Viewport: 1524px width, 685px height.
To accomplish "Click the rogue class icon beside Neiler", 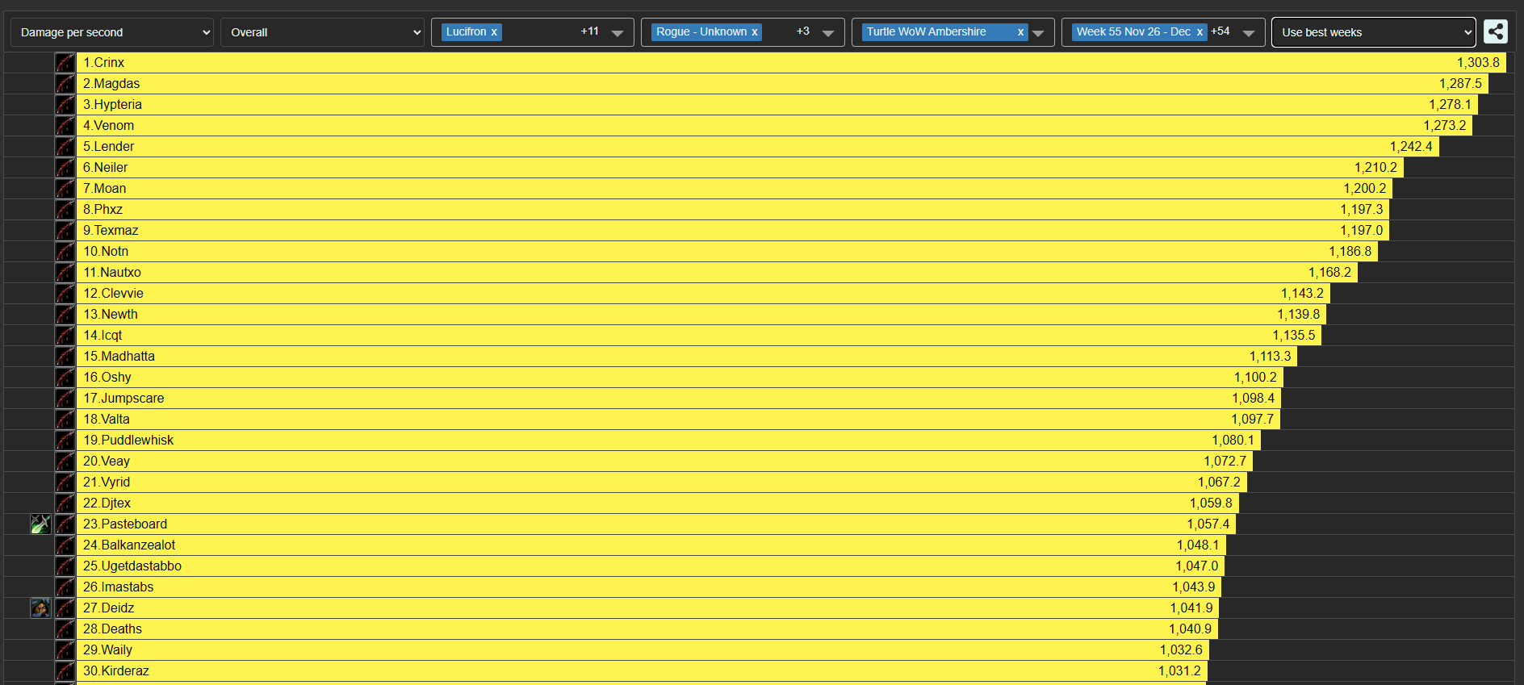I will click(65, 167).
